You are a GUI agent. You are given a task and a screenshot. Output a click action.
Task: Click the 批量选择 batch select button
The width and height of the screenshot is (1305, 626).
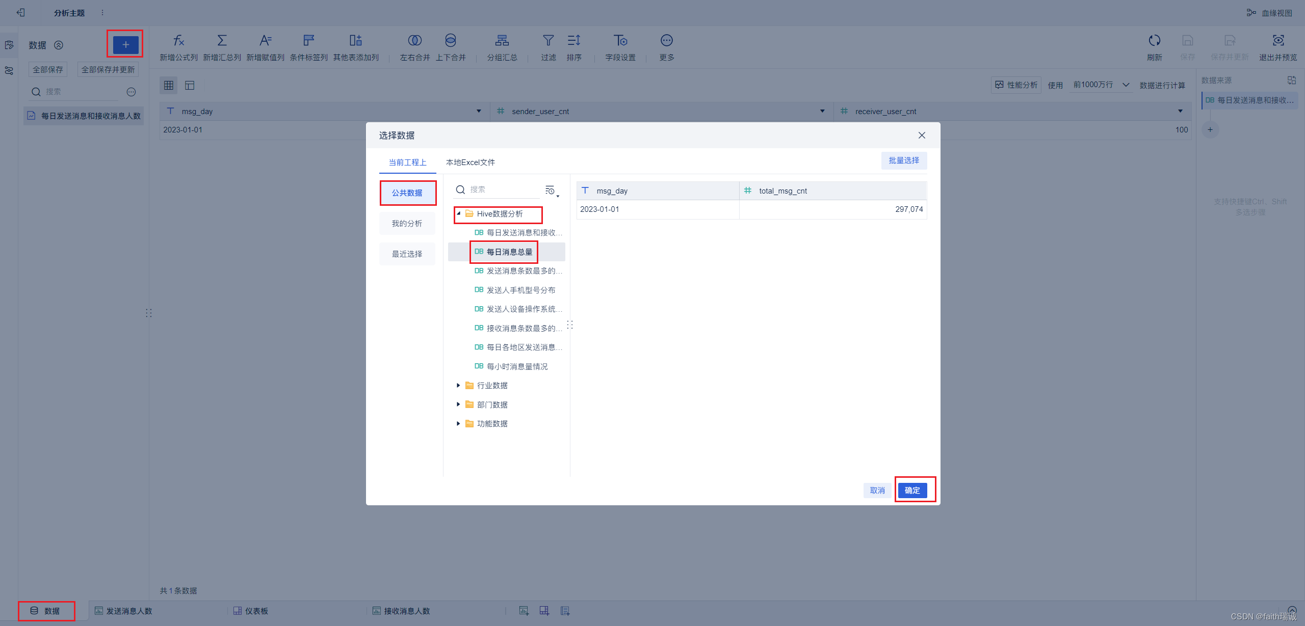point(903,160)
